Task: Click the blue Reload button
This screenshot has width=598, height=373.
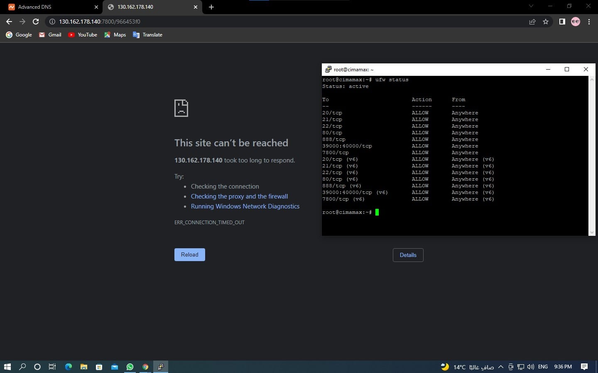Action: pyautogui.click(x=189, y=254)
